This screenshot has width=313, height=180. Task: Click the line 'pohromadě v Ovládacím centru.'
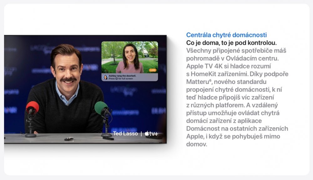click(x=232, y=58)
